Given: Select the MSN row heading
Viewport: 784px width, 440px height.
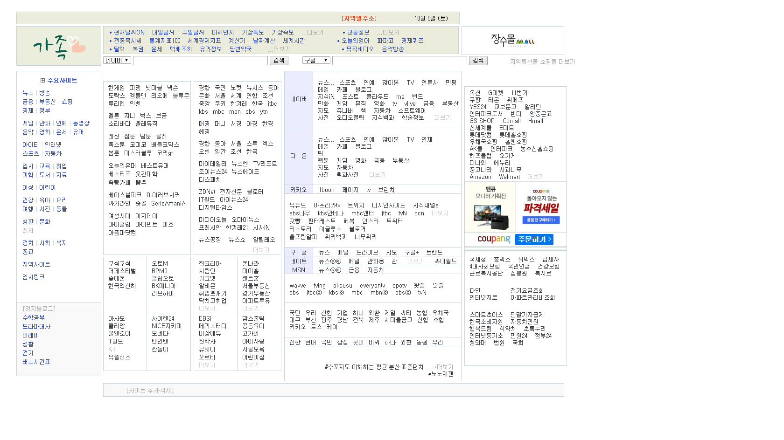Looking at the screenshot, I should tap(299, 270).
